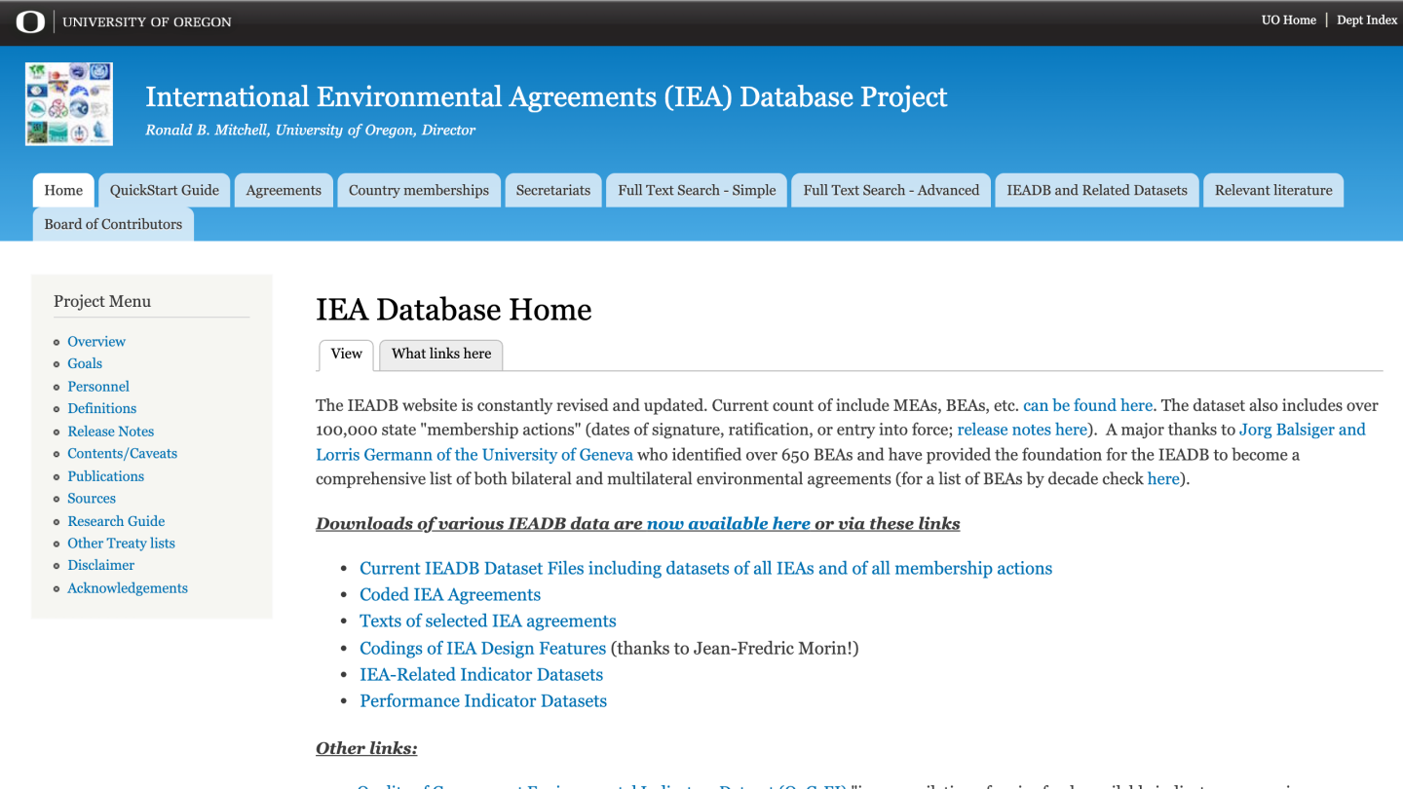
Task: Open the Country memberships tab
Action: (x=419, y=190)
